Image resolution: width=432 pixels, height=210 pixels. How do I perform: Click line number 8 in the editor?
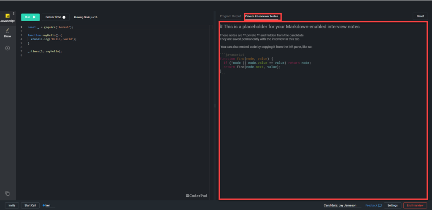point(21,55)
